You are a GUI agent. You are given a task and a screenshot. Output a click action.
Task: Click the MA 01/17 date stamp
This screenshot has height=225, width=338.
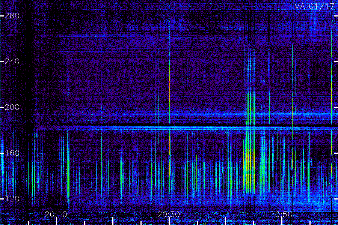(x=314, y=6)
